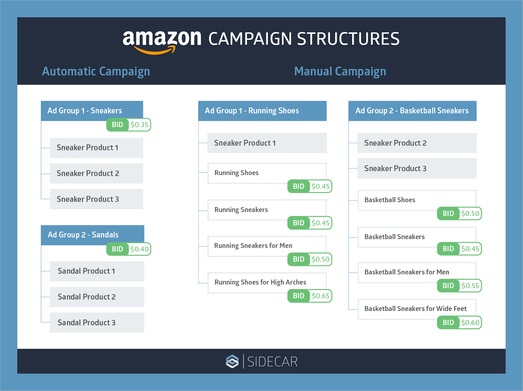Open Ad Group 2 - Basketball Sneakers header
Screen dimensions: 523x391
(413, 111)
